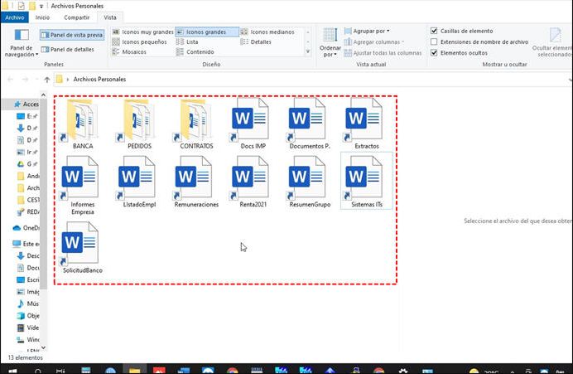Open the BANCA folder shortcut
Viewport: 573px width, 374px height.
[x=83, y=124]
